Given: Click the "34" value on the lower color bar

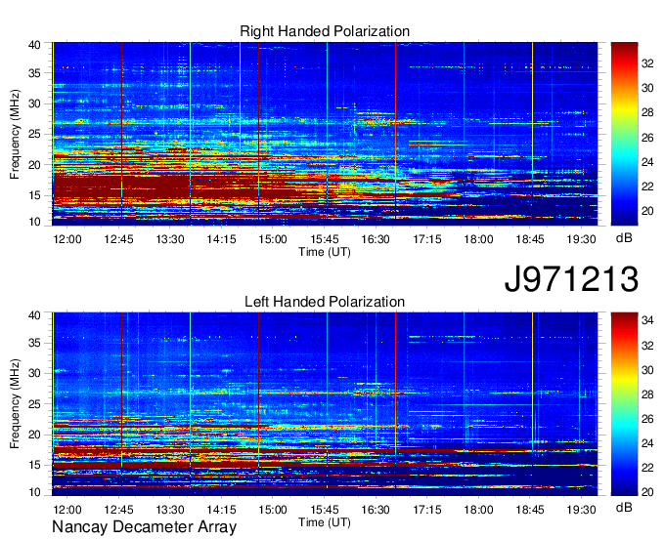Looking at the screenshot, I should pyautogui.click(x=647, y=320).
